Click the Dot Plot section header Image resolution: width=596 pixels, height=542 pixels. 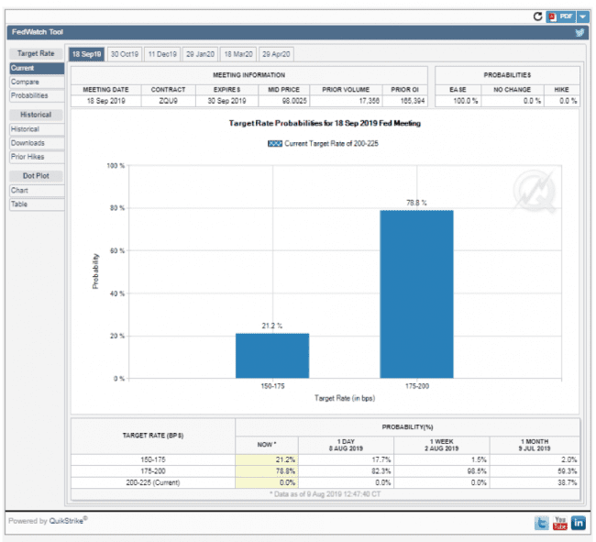(36, 176)
